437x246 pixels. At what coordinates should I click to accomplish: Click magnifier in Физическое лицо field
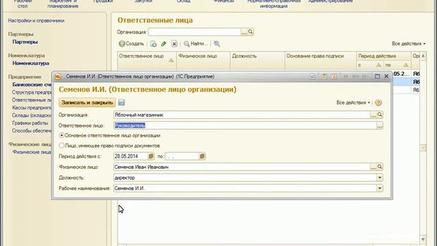(380, 167)
